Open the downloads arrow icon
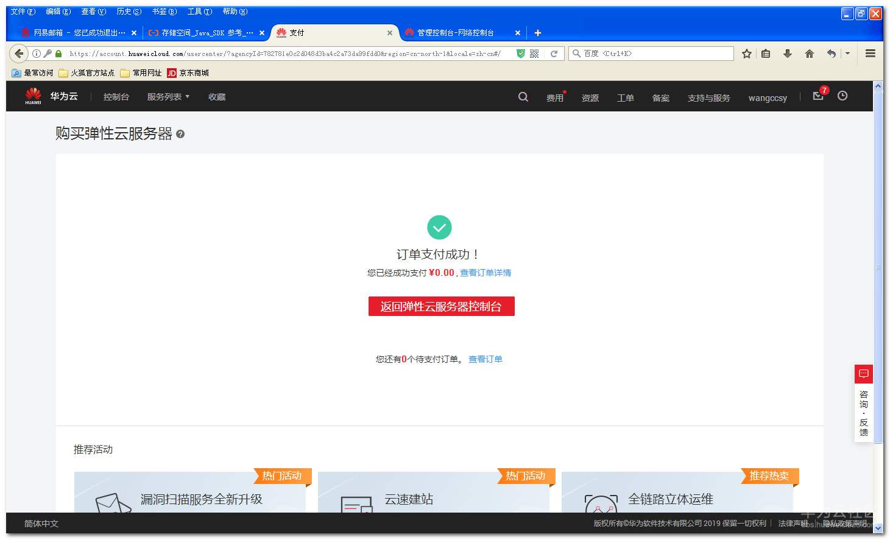This screenshot has height=540, width=890. (x=788, y=54)
